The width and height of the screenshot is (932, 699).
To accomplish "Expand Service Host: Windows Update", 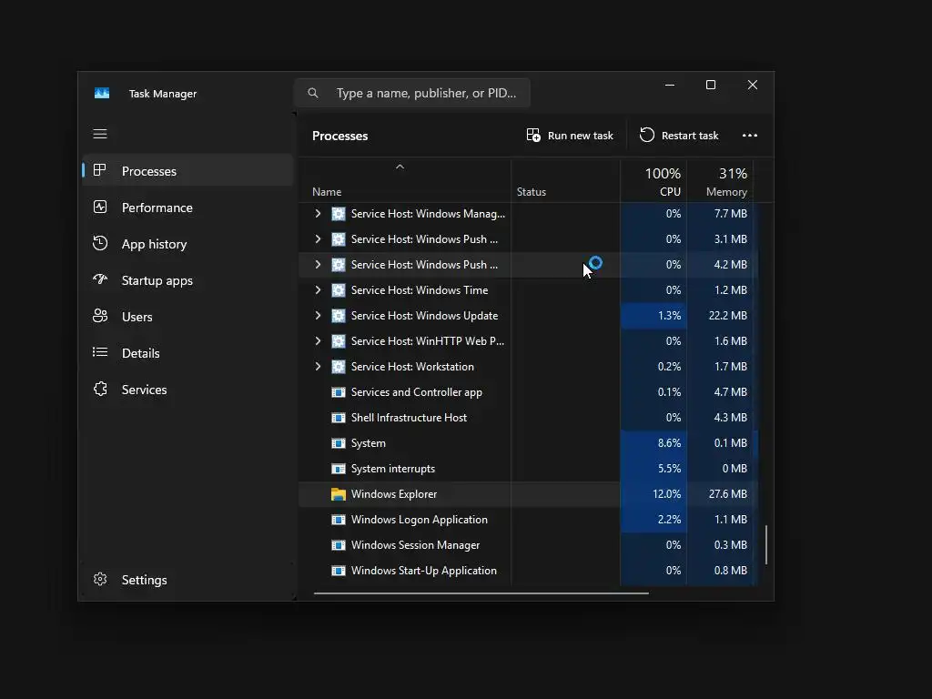I will [318, 316].
